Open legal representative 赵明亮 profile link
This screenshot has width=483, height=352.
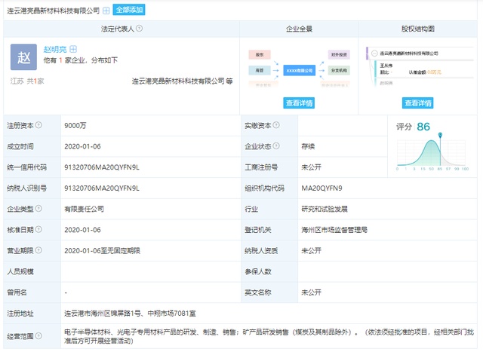(x=54, y=49)
